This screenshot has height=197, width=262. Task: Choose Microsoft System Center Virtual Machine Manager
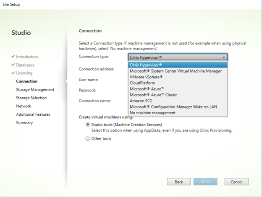[178, 71]
